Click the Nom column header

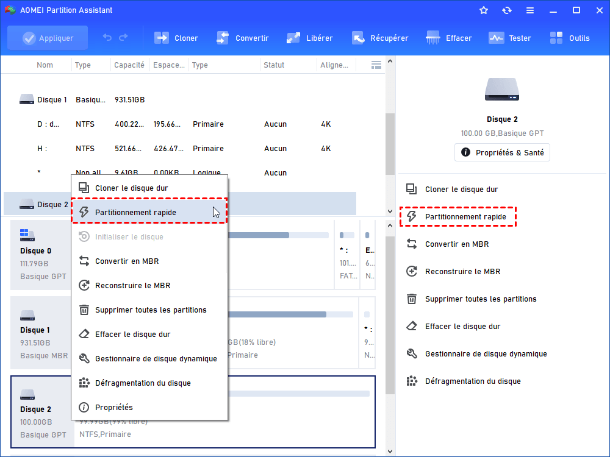click(45, 65)
